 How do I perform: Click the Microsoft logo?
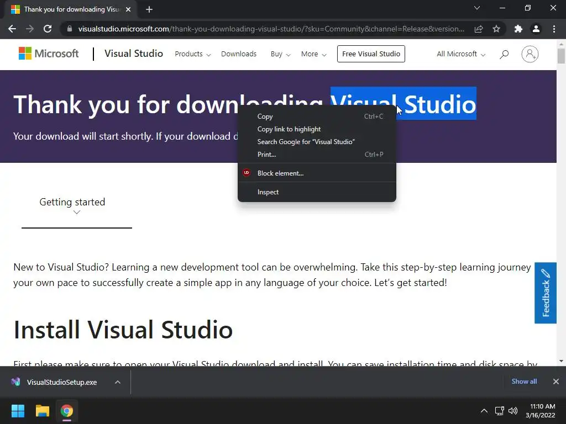(49, 54)
